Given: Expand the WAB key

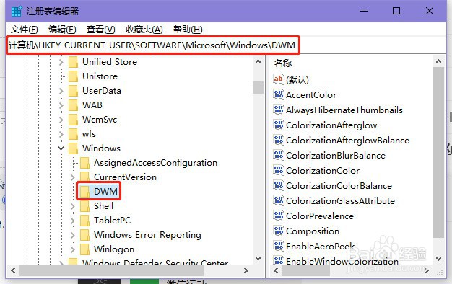Looking at the screenshot, I should click(x=61, y=105).
